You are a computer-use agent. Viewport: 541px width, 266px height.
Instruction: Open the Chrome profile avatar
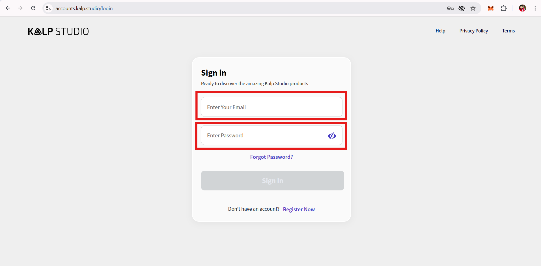click(x=522, y=8)
